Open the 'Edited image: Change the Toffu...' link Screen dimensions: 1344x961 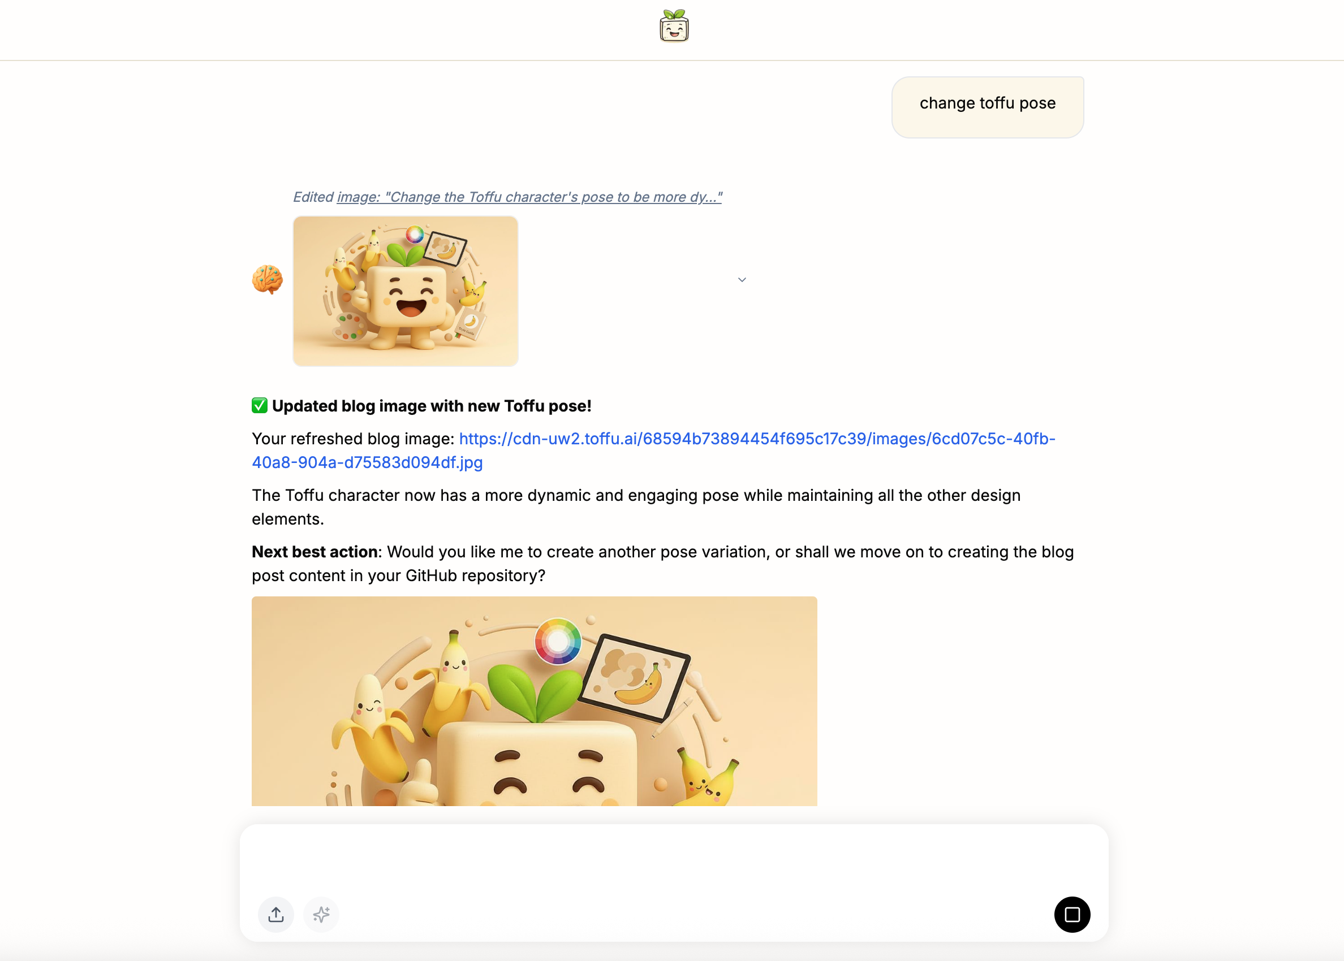point(507,197)
